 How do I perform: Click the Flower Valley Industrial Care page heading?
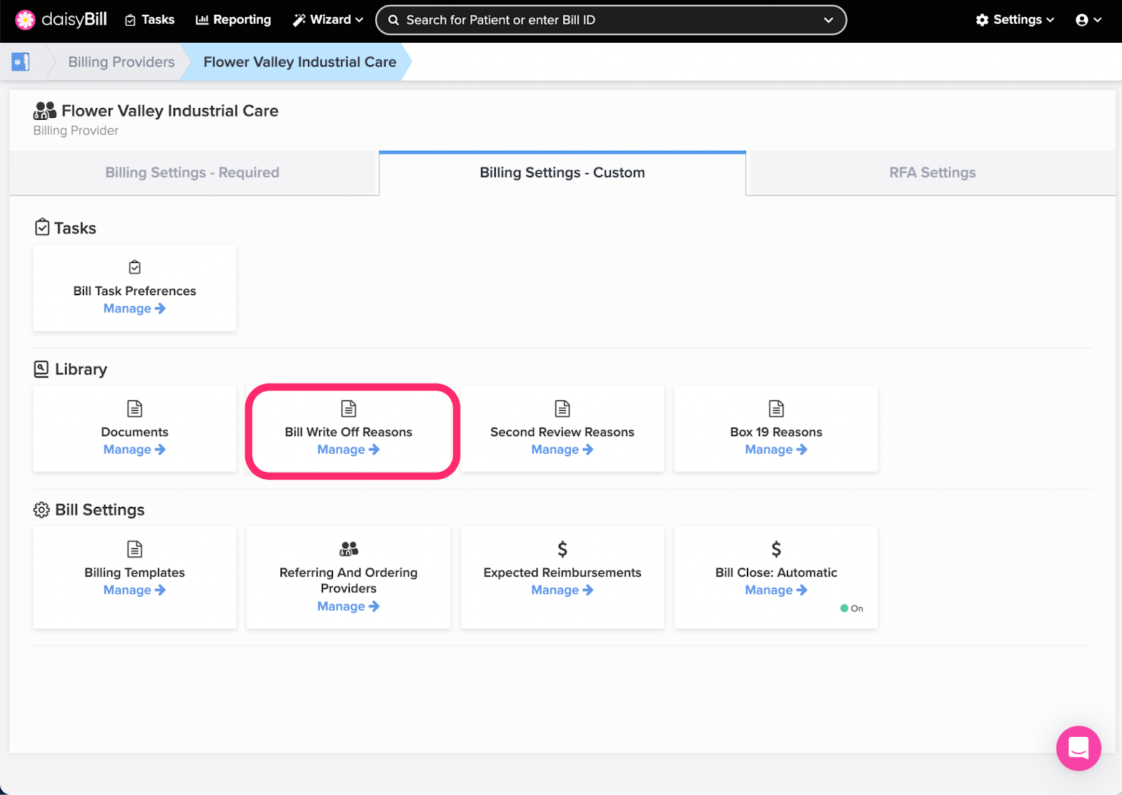click(x=170, y=111)
